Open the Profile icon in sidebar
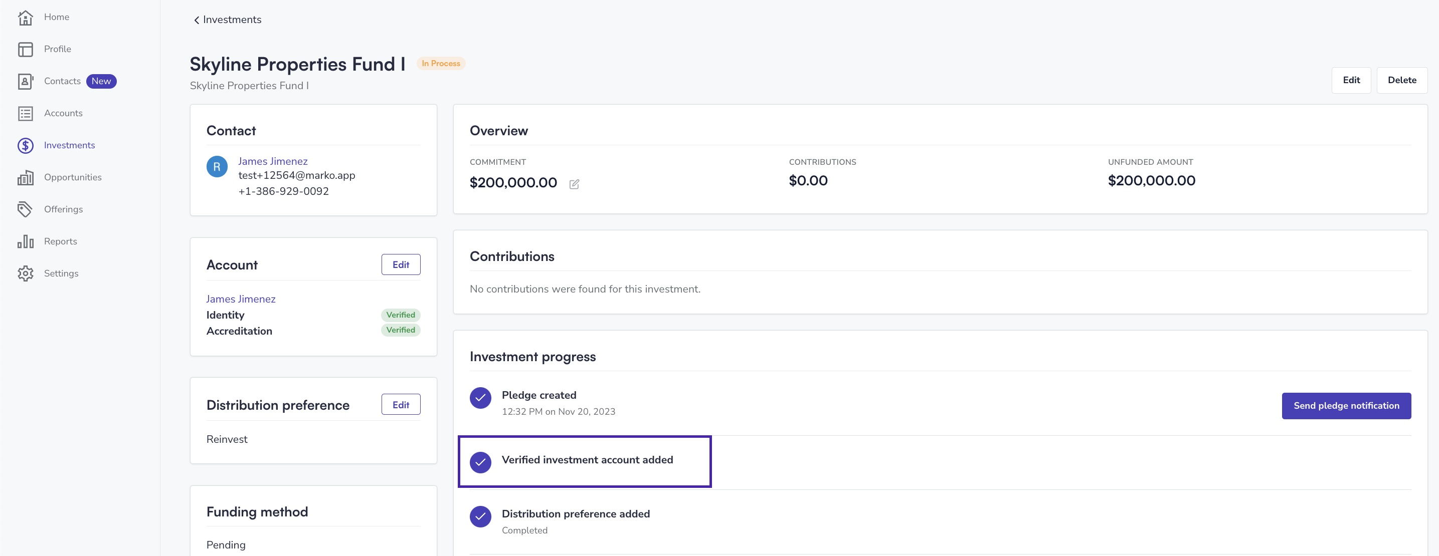This screenshot has height=556, width=1439. pos(25,49)
